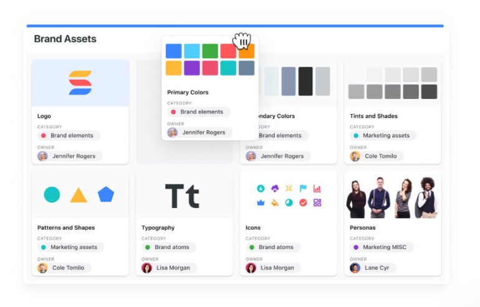
Task: Click the red checkmark circle icon
Action: point(303,202)
